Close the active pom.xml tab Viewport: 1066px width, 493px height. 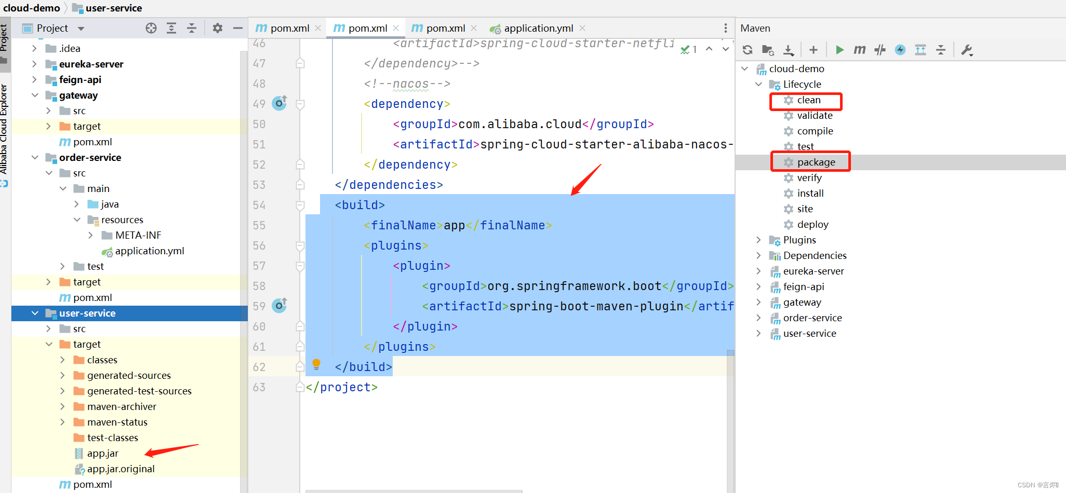(396, 28)
